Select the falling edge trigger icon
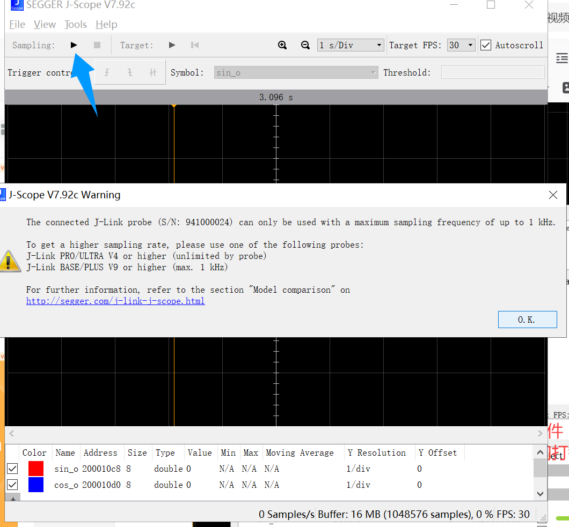 tap(130, 72)
